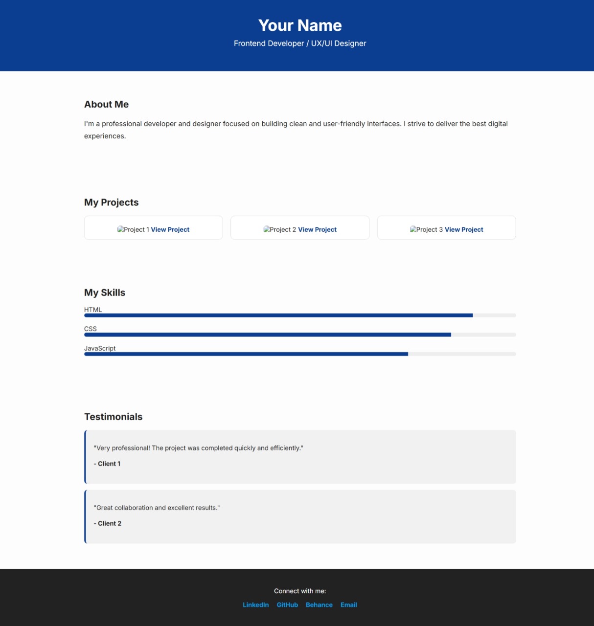Click the 'My Skills' heading

coord(105,292)
